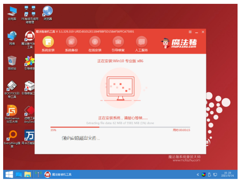Open the Windows Start button
This screenshot has height=180, width=240.
9,174
